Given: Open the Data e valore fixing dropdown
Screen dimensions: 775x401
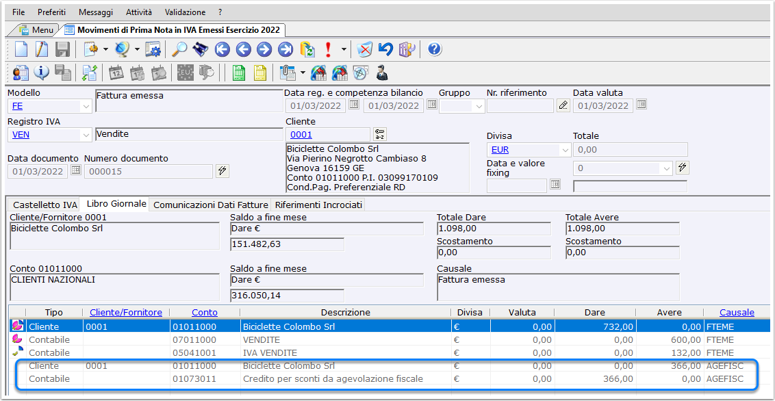Looking at the screenshot, I should tap(667, 168).
